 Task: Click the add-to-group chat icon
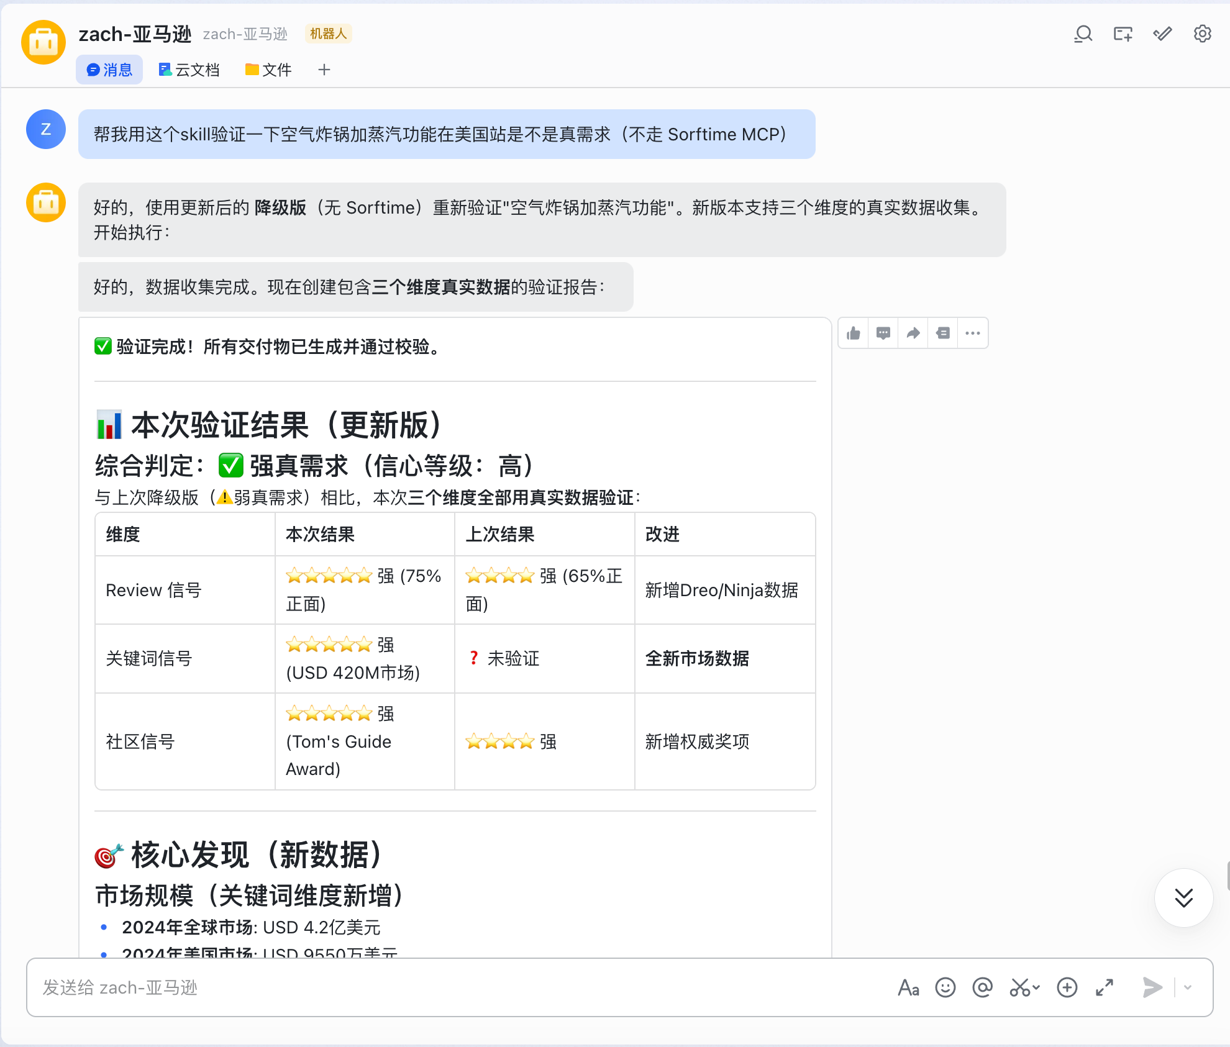click(1123, 34)
